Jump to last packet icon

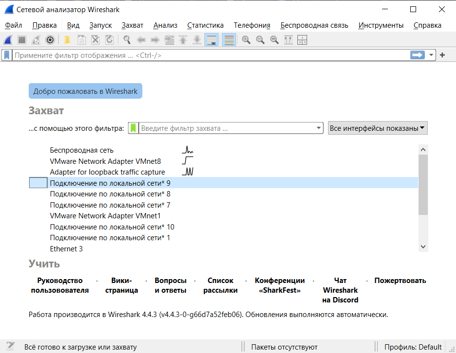[197, 40]
